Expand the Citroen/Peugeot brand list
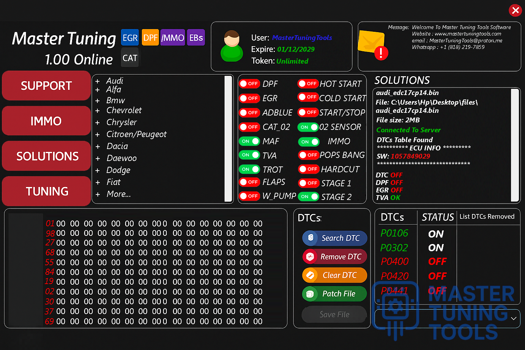Viewport: 525px width, 350px height. point(98,135)
